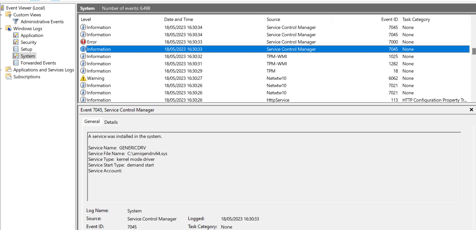Click the yellow Warning icon of Netwtw10 event
The image size is (476, 230).
[x=83, y=78]
